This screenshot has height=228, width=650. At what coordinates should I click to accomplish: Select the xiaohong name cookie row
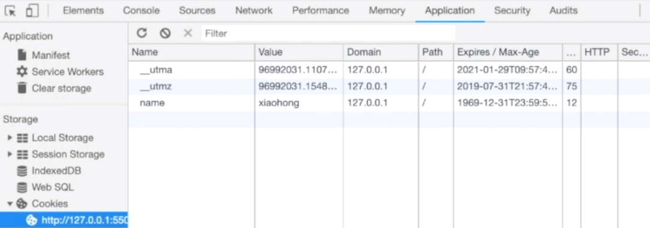click(x=389, y=103)
